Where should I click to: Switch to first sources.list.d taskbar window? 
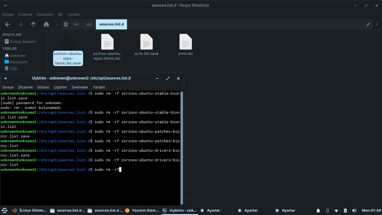(67, 210)
